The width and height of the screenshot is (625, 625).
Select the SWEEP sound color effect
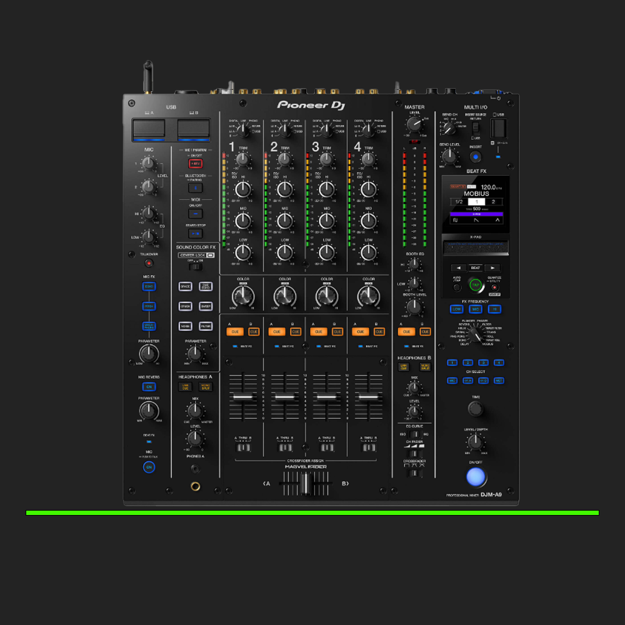206,306
